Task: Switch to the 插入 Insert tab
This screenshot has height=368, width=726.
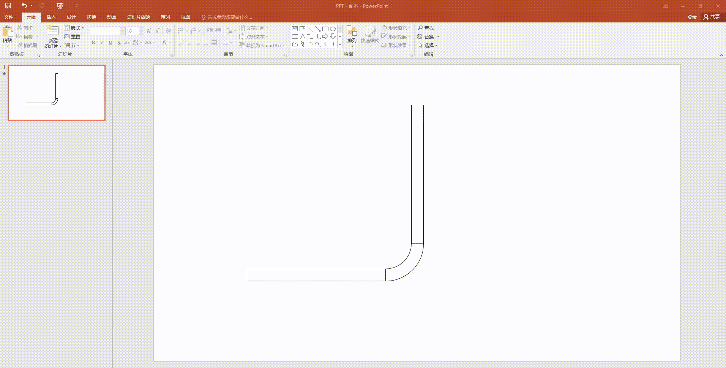Action: [51, 17]
